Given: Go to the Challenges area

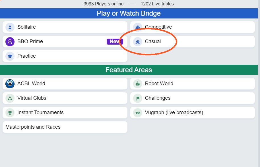Looking at the screenshot, I should pyautogui.click(x=193, y=98).
